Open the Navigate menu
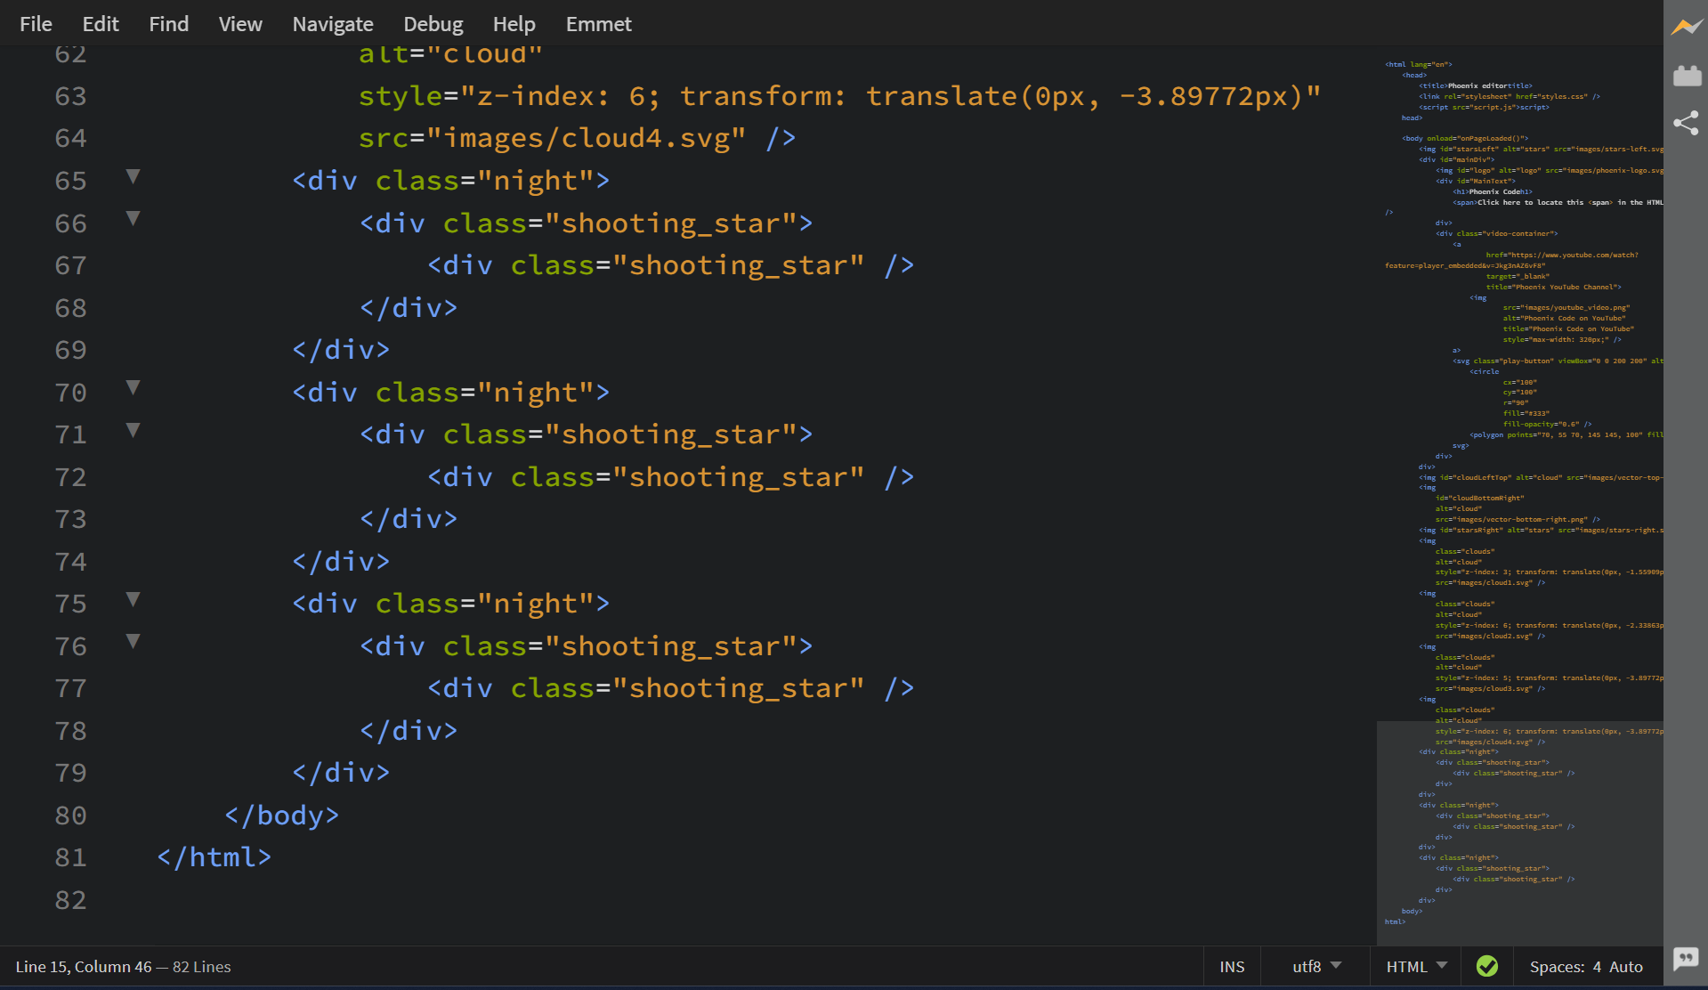This screenshot has width=1708, height=990. tap(333, 24)
